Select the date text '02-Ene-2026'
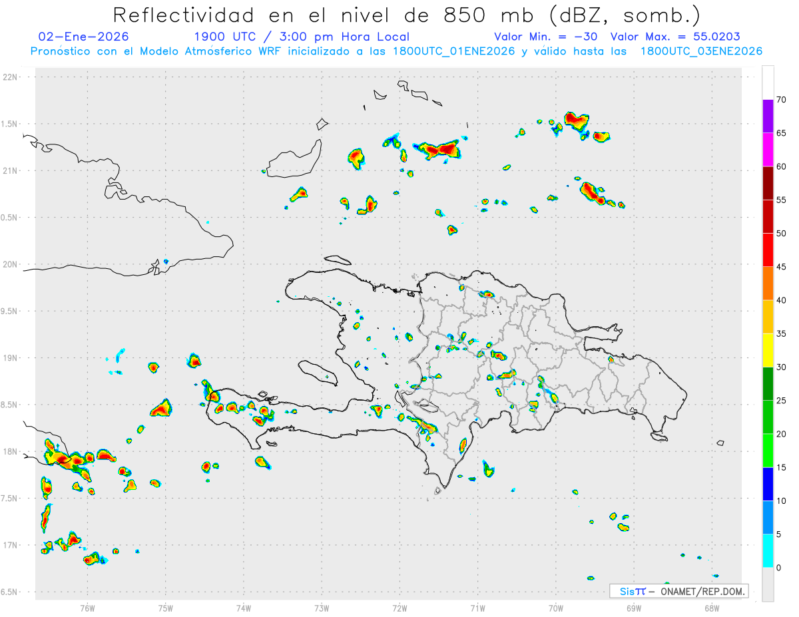Viewport: 799px width, 617px height. pyautogui.click(x=84, y=37)
